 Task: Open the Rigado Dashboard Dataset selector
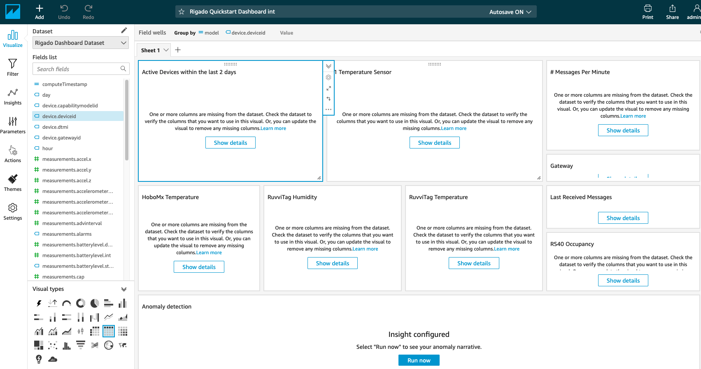(81, 43)
